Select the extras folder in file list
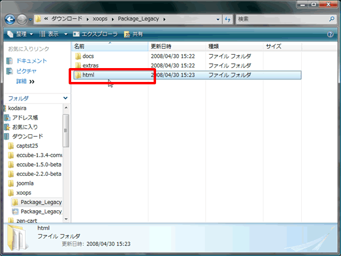This screenshot has width=341, height=256. pyautogui.click(x=87, y=66)
